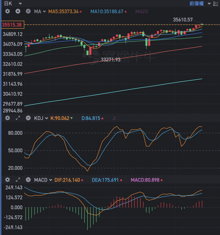Click the XY axis settings icon

[x=216, y=3]
